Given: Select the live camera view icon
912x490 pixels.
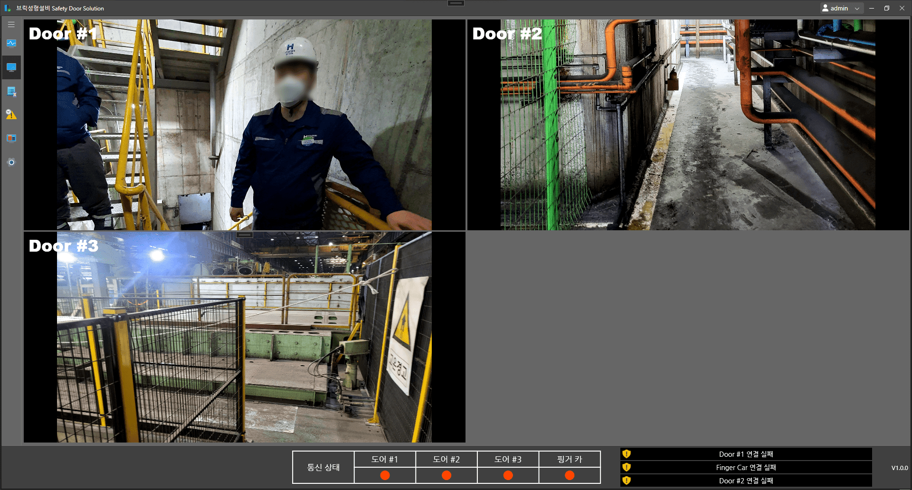Looking at the screenshot, I should click(x=11, y=67).
